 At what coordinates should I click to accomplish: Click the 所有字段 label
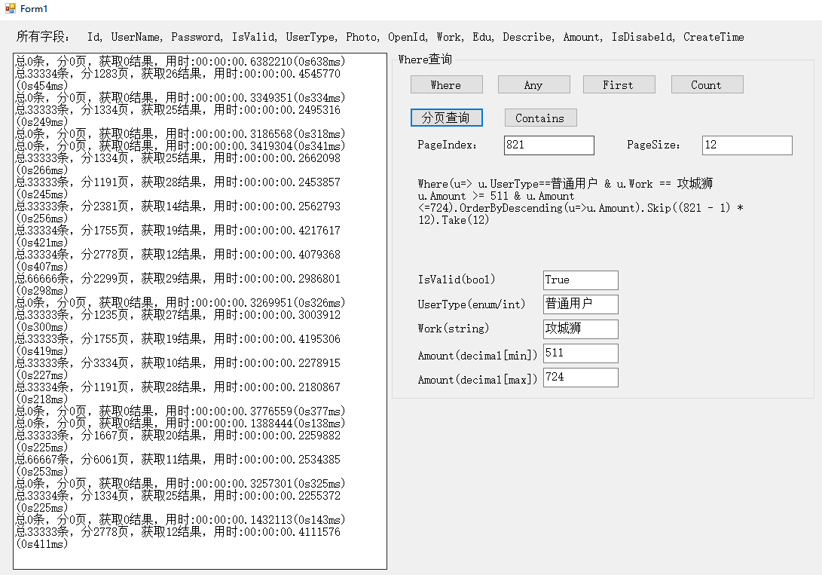click(43, 37)
